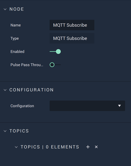Click the Configuration property label

[22, 106]
